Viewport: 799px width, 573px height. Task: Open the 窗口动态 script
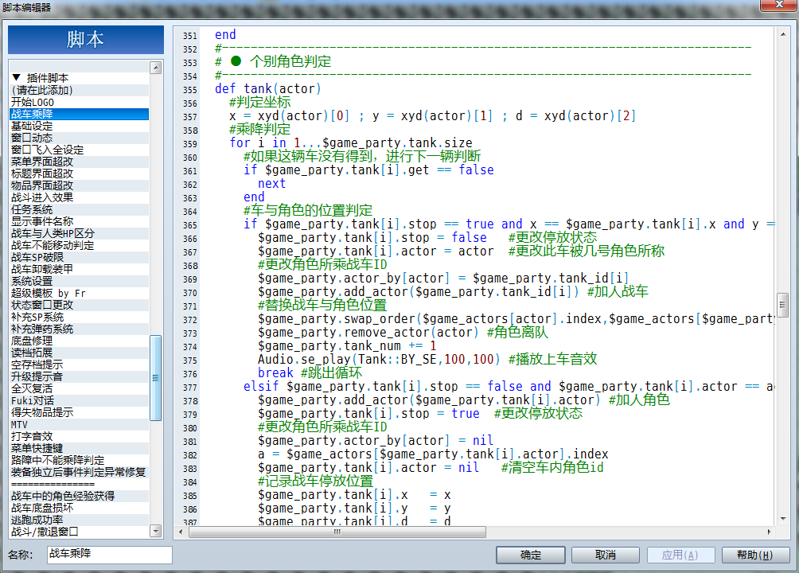[x=79, y=138]
